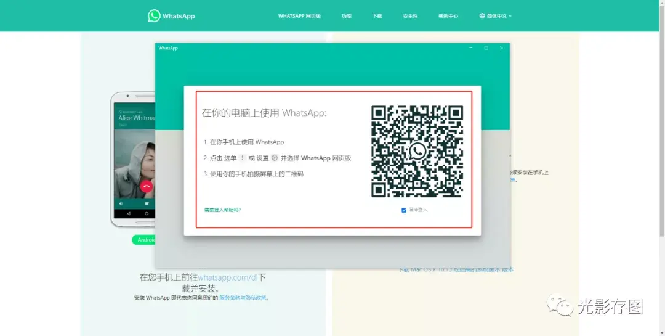The image size is (665, 336).
Task: Open the 下载 page from the header
Action: (377, 16)
